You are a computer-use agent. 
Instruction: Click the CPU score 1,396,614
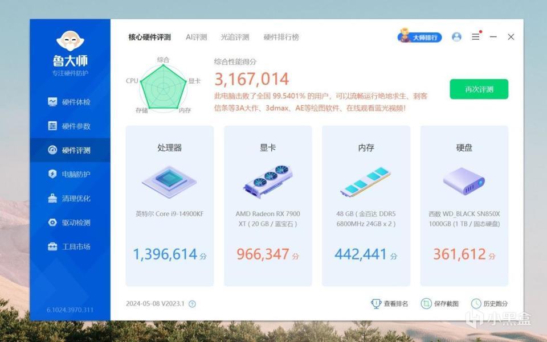pos(165,254)
